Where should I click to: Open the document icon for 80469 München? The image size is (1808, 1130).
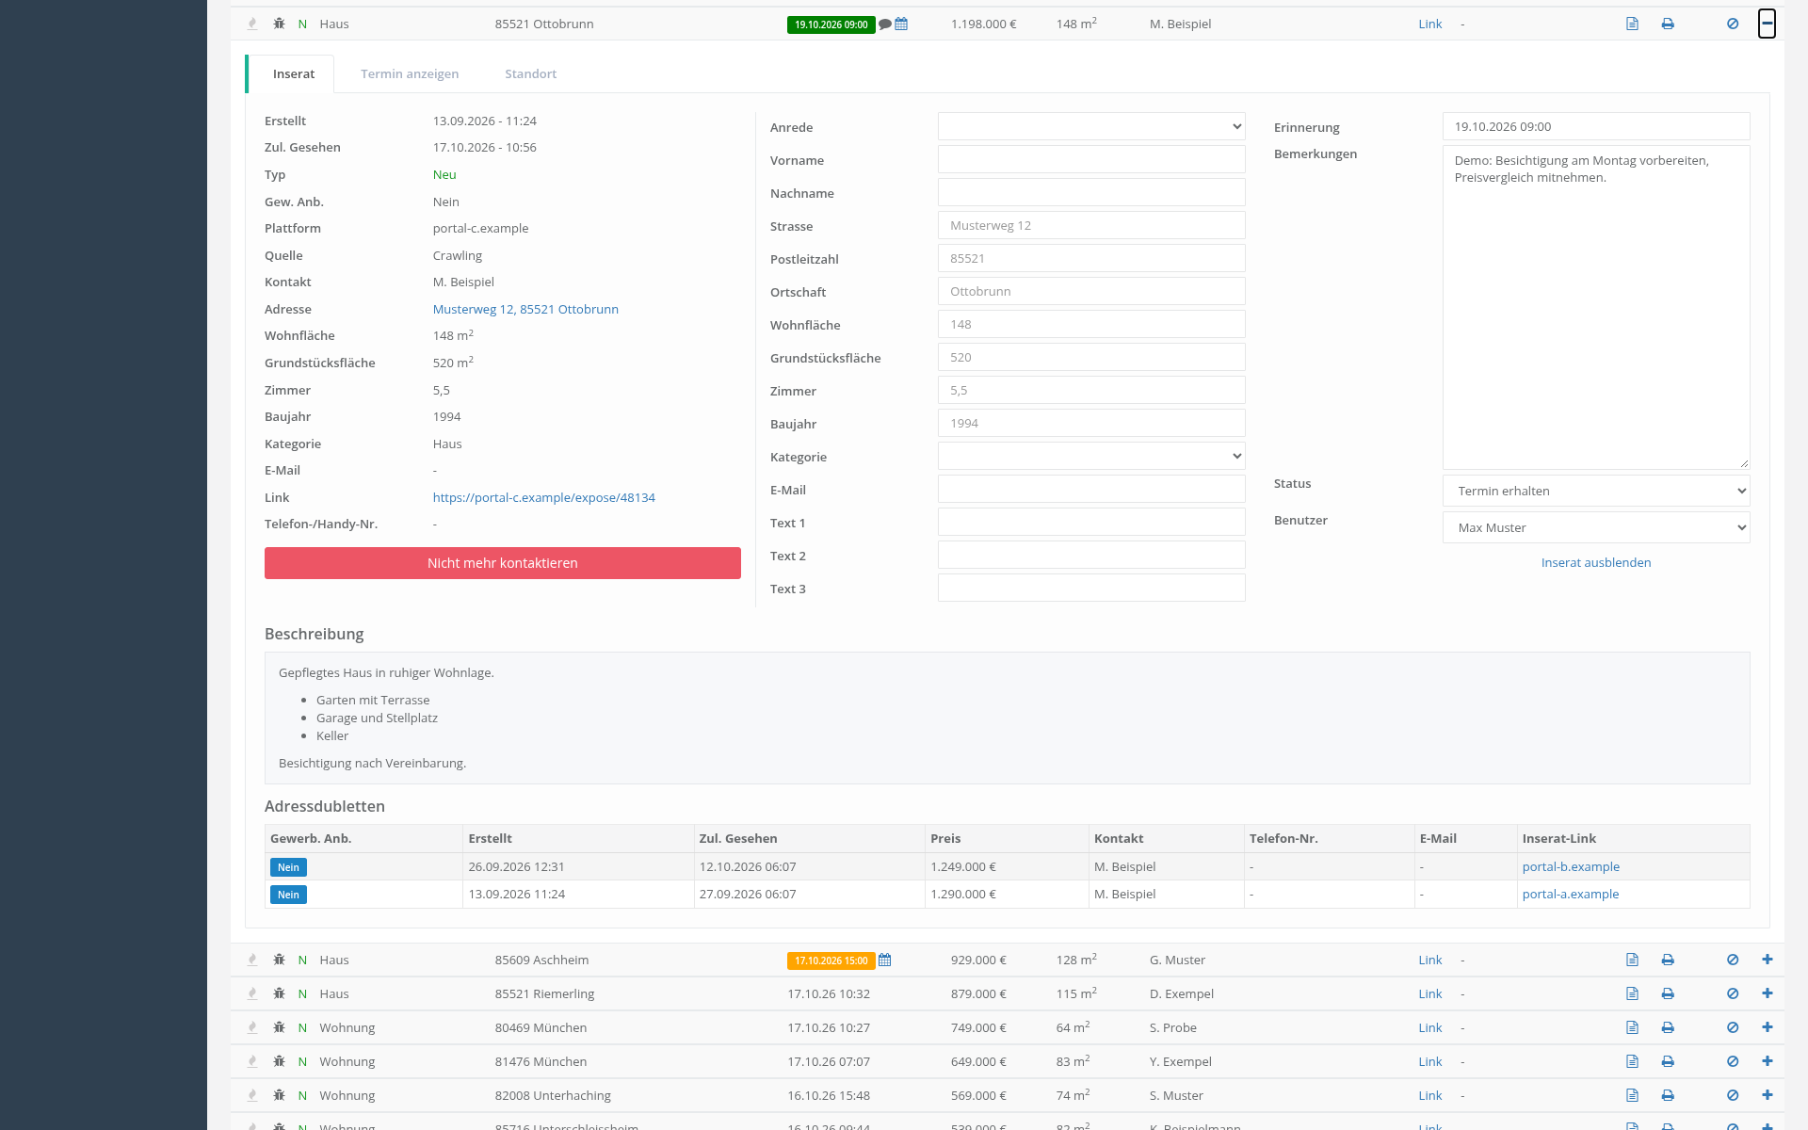(1632, 1027)
